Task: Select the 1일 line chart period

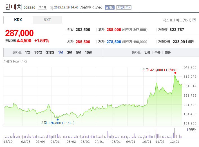Action: point(28,52)
